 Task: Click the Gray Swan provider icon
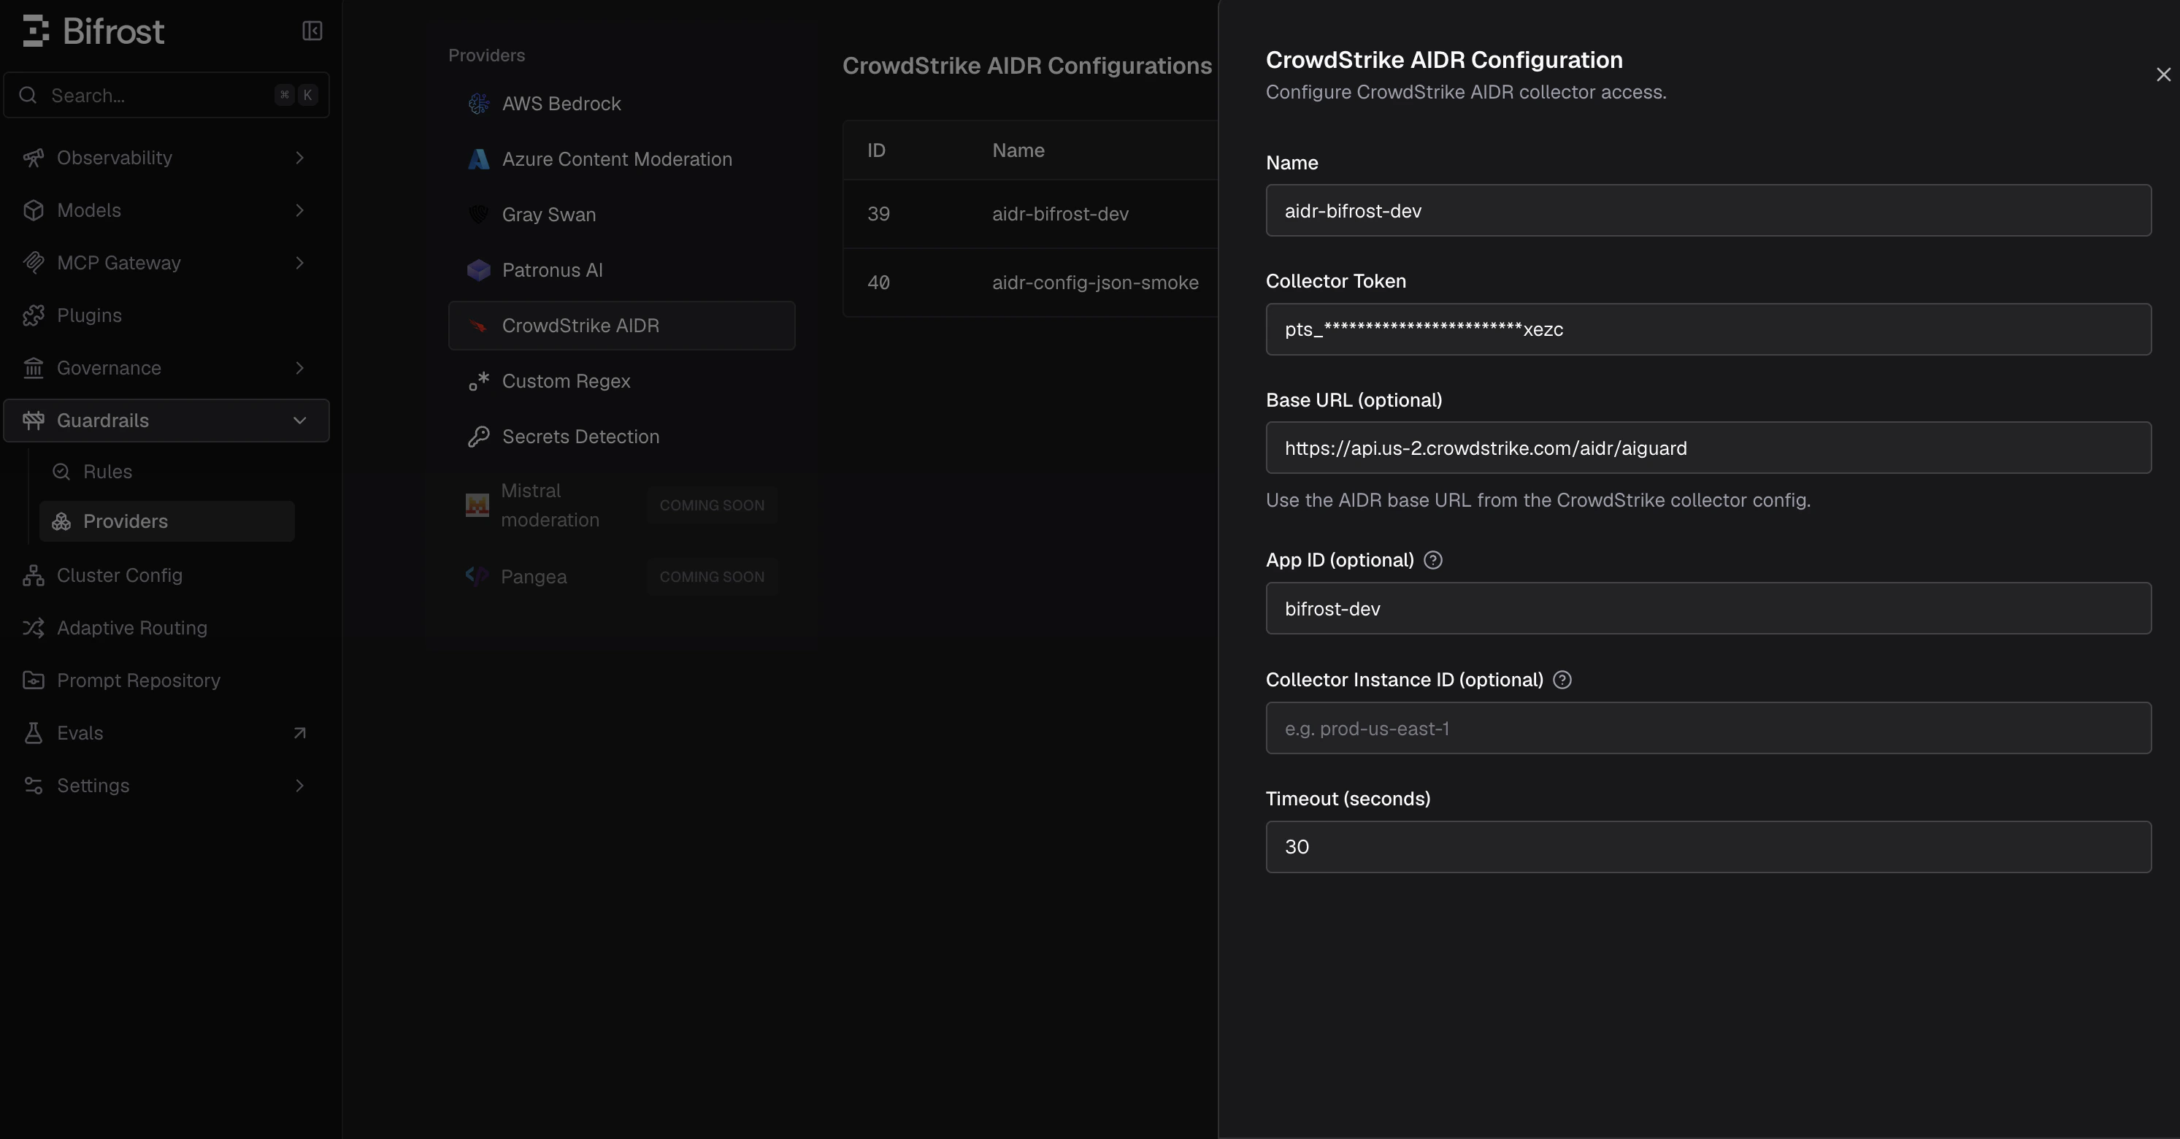pyautogui.click(x=478, y=214)
